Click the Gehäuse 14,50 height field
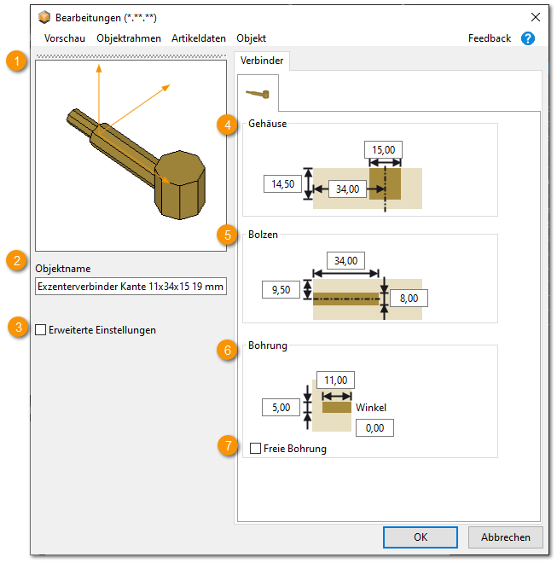The image size is (557, 563). click(282, 183)
